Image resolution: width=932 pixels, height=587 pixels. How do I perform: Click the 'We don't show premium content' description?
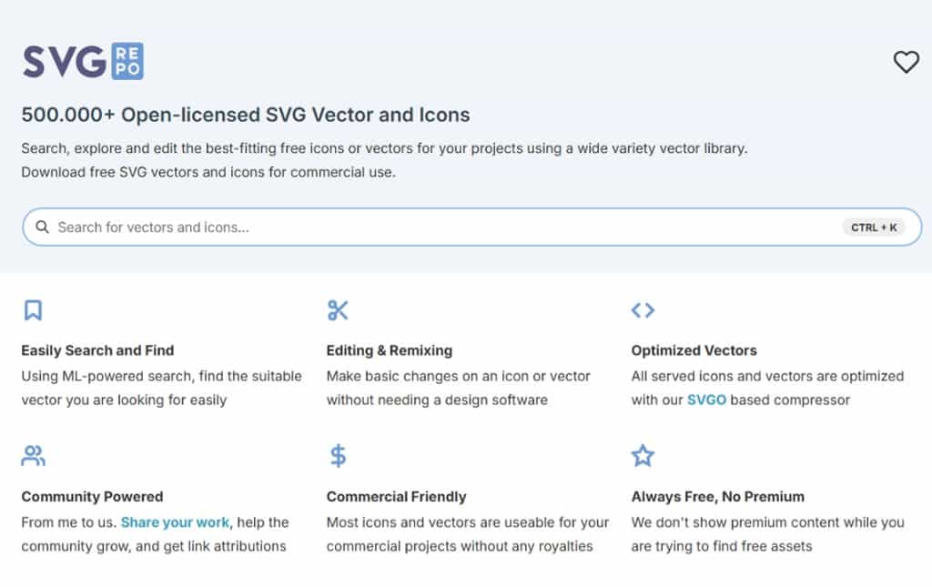768,534
